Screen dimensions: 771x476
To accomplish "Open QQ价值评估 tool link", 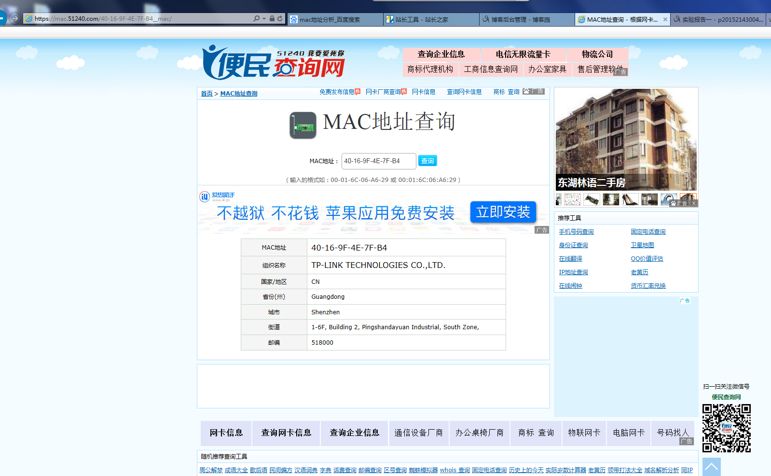I will coord(647,259).
